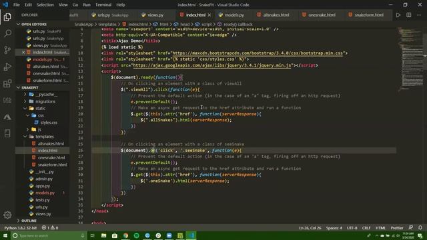Open the Terminal menu
This screenshot has width=427, height=240.
pyautogui.click(x=103, y=5)
